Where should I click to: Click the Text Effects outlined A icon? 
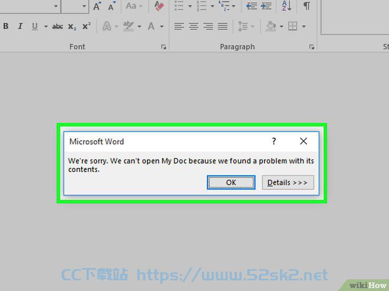[x=107, y=26]
